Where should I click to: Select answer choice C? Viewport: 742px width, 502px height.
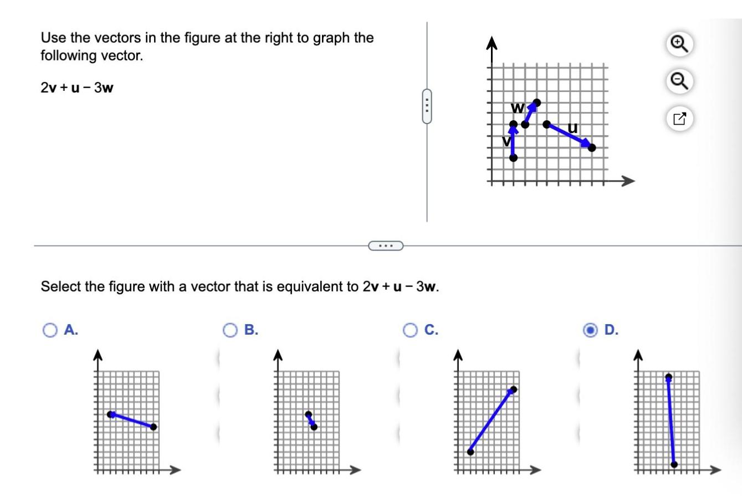pos(411,331)
